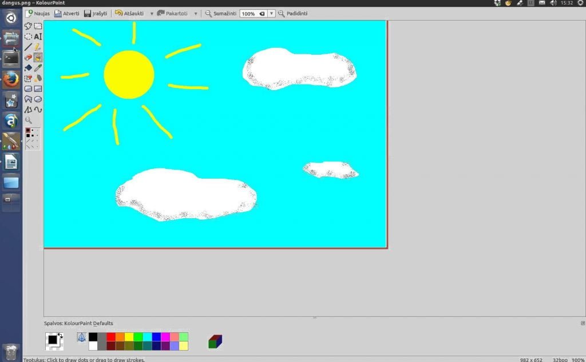Clear the zoom field with its clear icon

(262, 14)
